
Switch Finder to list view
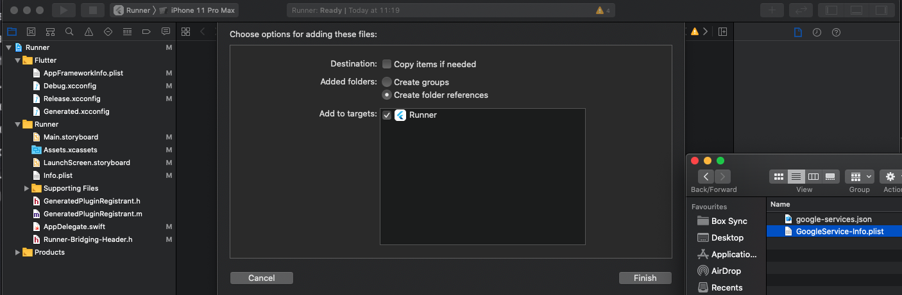click(x=796, y=177)
